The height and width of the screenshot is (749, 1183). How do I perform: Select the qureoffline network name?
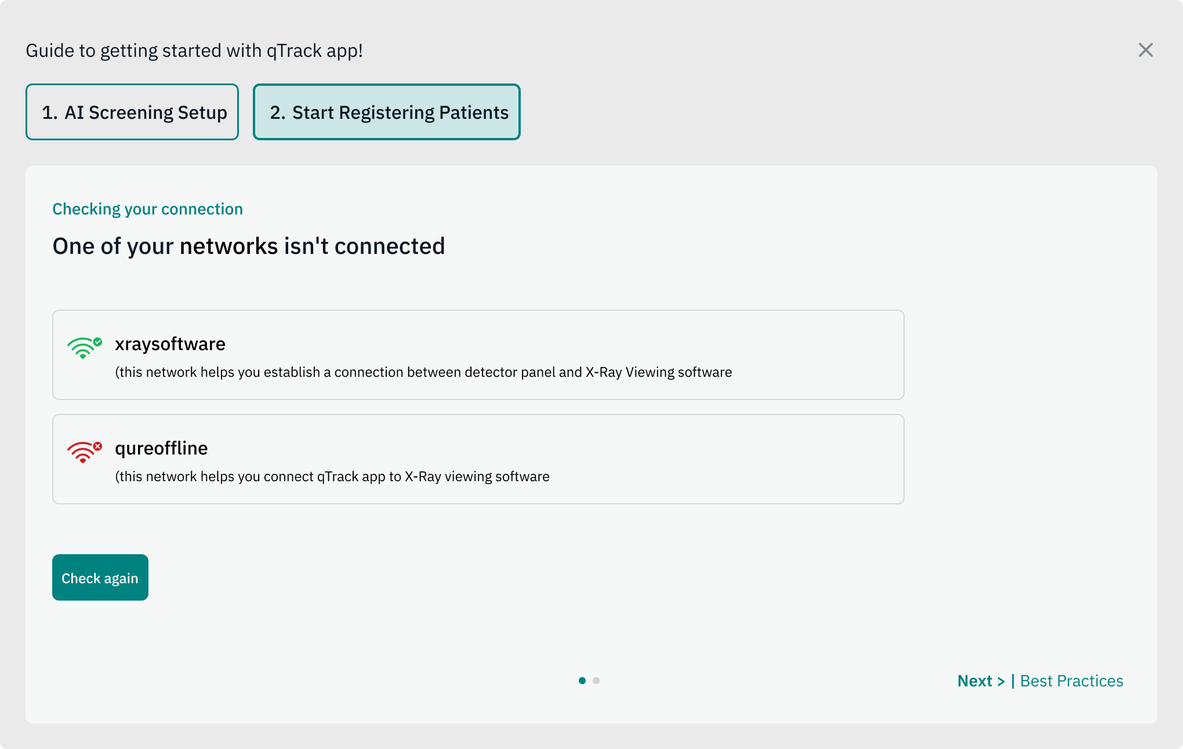(x=161, y=448)
